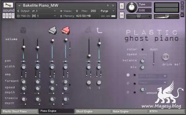The image size is (186, 115).
Task: Toggle the dim round light beside second dropdown
Action: 128,83
